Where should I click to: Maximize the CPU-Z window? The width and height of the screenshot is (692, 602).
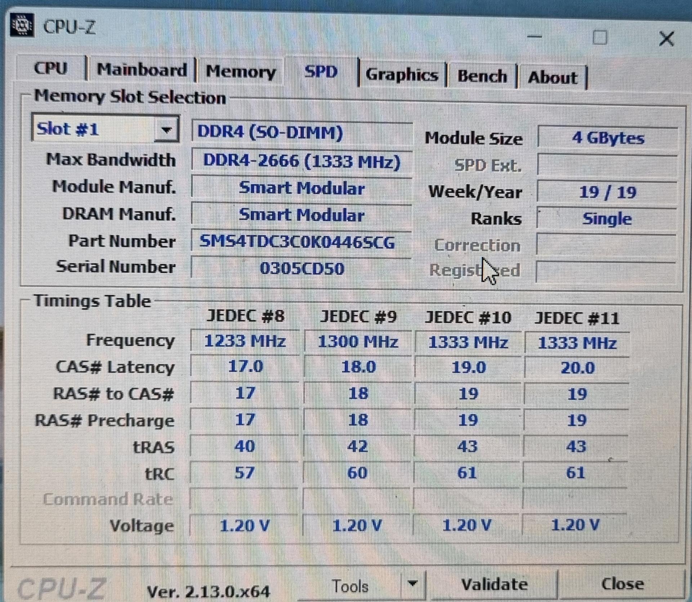pyautogui.click(x=600, y=37)
